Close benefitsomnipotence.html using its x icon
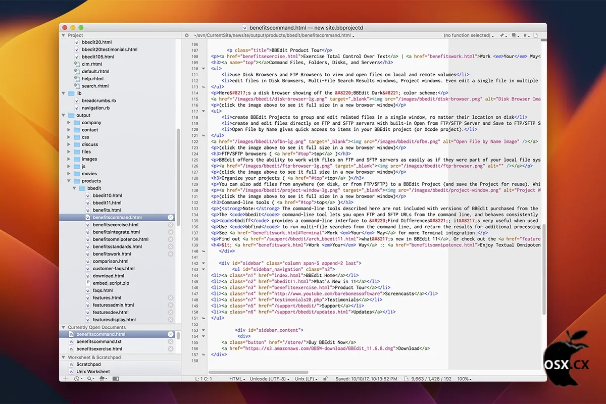The width and height of the screenshot is (606, 404). pyautogui.click(x=171, y=239)
